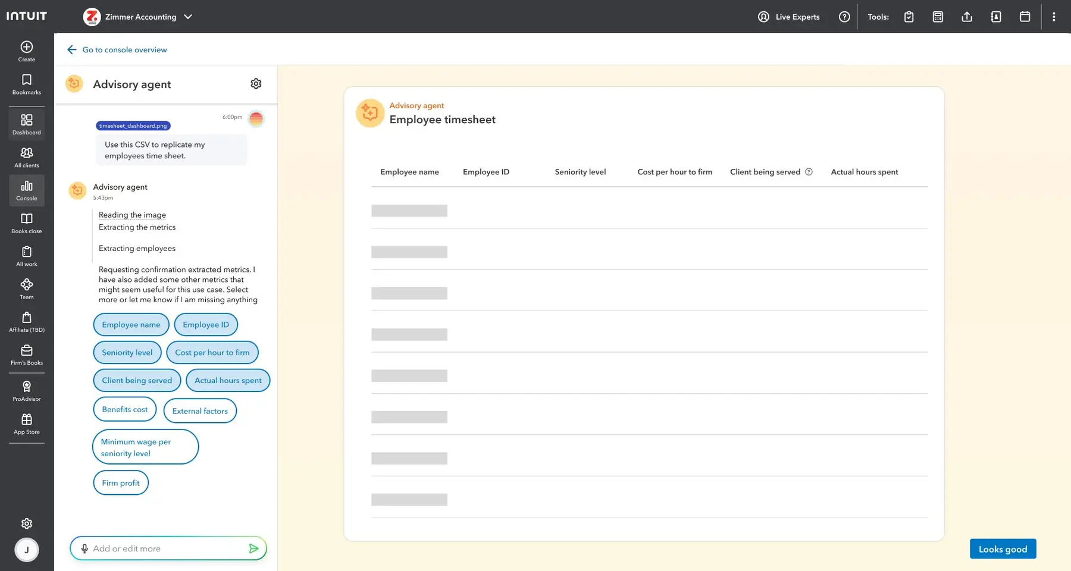Deselect the Employee name metric chip
Image resolution: width=1071 pixels, height=571 pixels.
(x=131, y=325)
